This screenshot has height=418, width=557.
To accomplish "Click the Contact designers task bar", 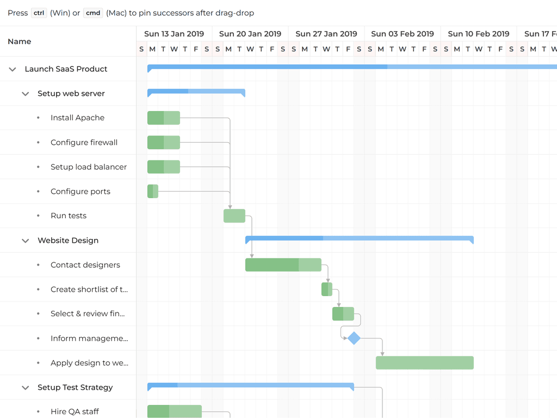I will (x=283, y=265).
